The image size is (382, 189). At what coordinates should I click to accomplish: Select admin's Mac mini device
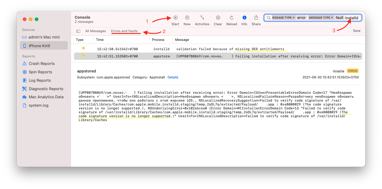pyautogui.click(x=44, y=37)
